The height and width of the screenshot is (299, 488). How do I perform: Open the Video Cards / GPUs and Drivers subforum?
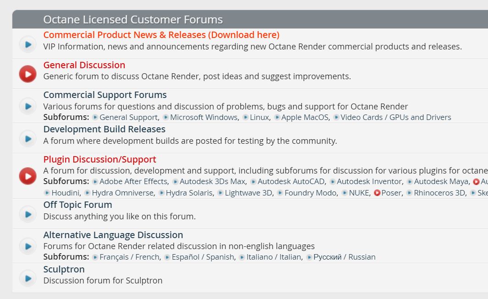point(395,117)
